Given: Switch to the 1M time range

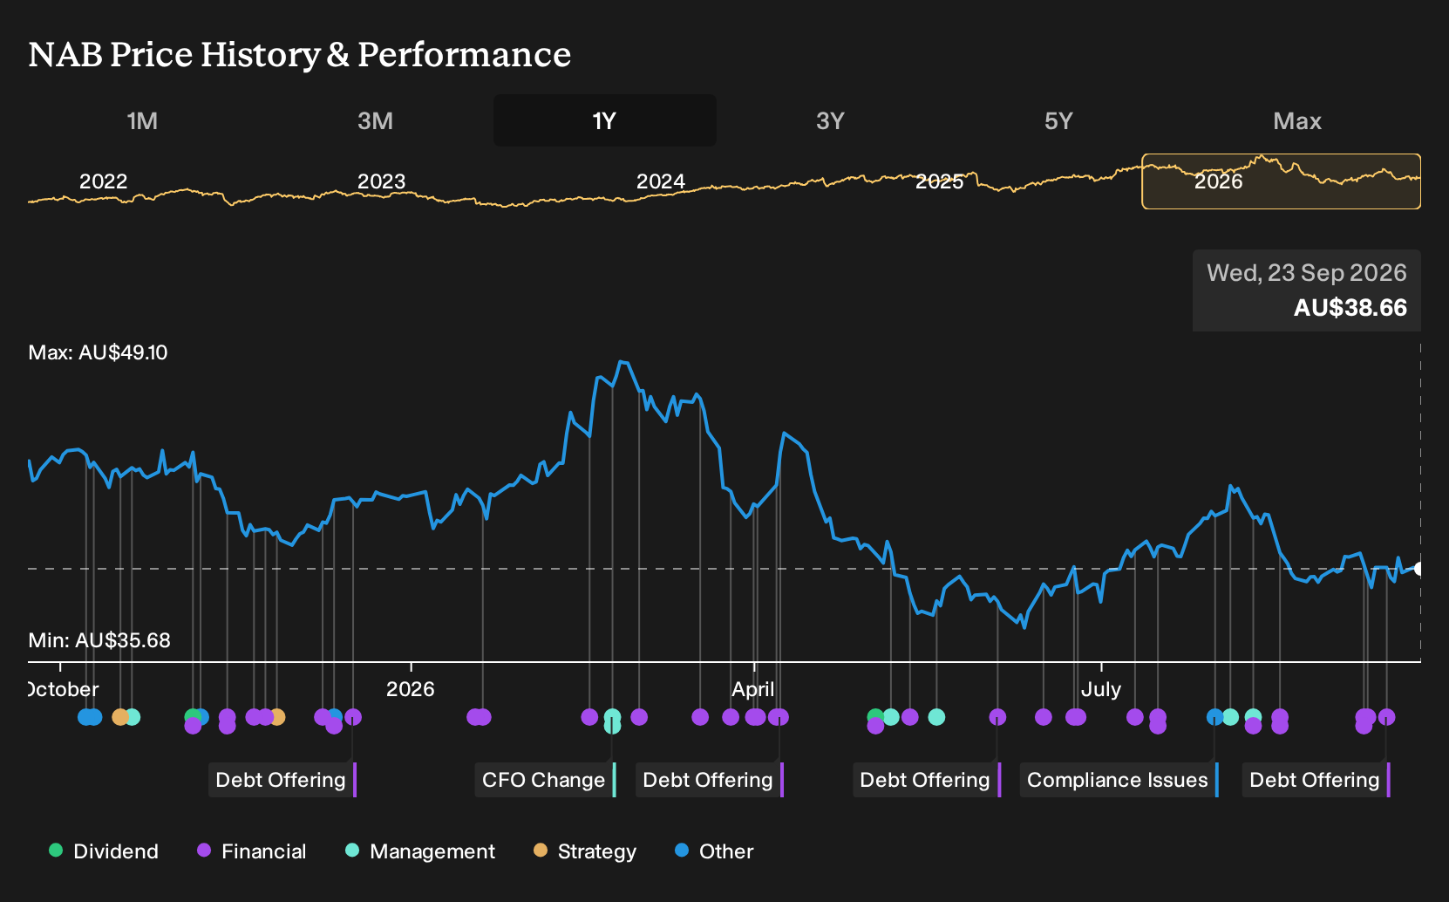Looking at the screenshot, I should [x=142, y=121].
